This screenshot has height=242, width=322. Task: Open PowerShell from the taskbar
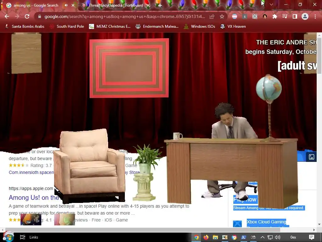click(244, 237)
